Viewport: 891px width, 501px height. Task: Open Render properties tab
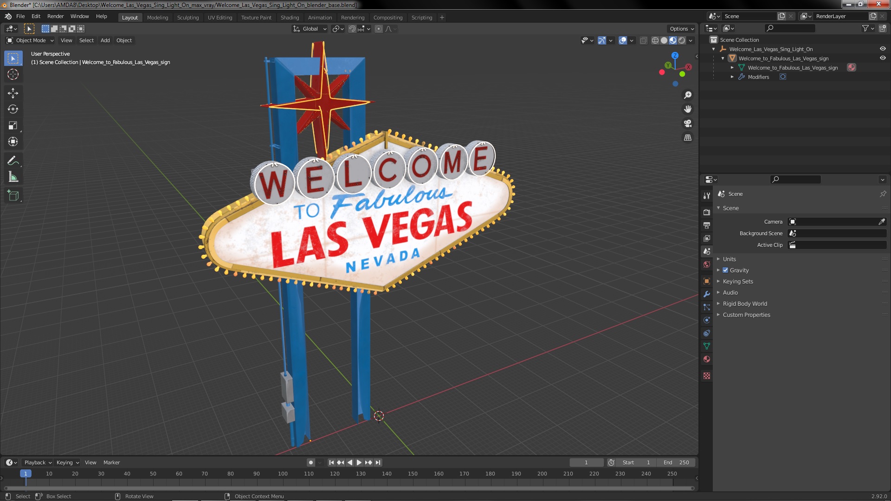[x=707, y=212]
